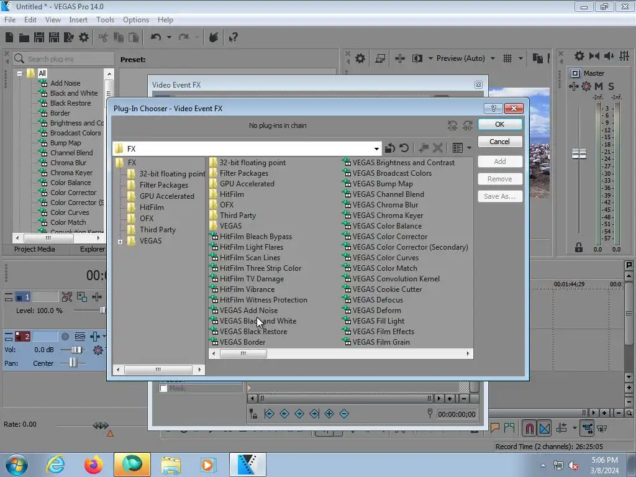The height and width of the screenshot is (477, 636).
Task: Switch to Project Media tab
Action: point(35,249)
